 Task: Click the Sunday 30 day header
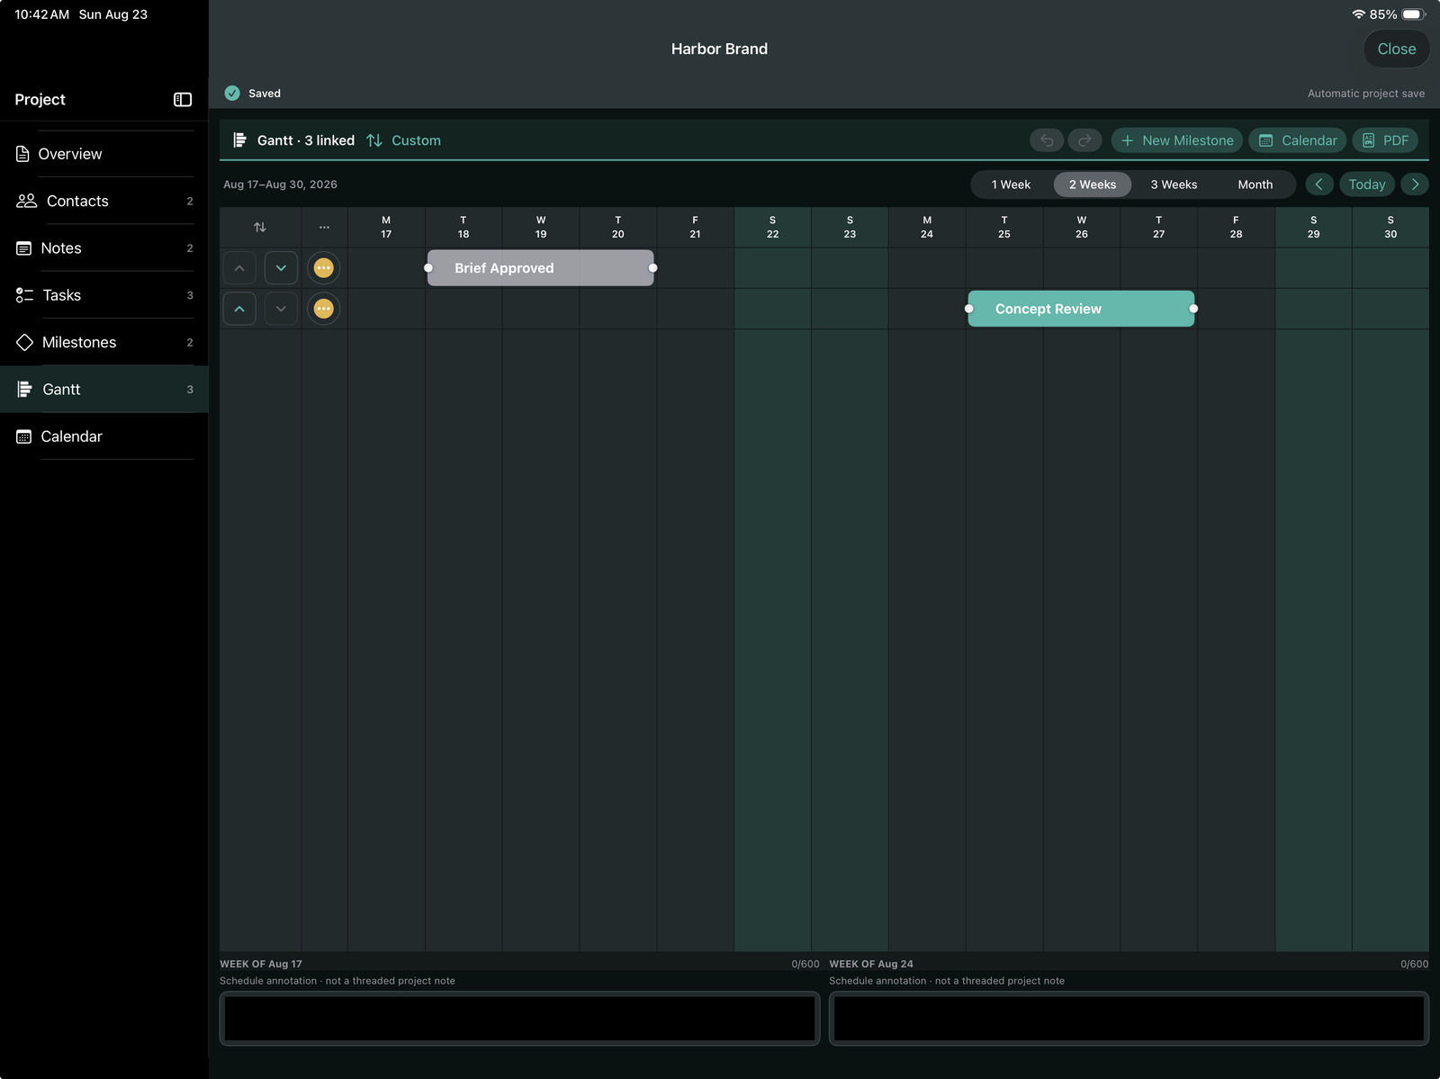(x=1390, y=228)
